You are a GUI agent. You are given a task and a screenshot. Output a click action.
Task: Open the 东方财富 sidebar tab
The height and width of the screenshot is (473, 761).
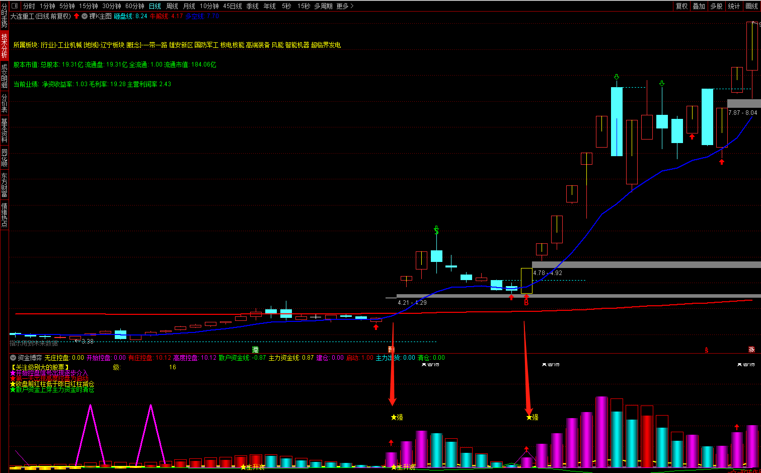4,184
